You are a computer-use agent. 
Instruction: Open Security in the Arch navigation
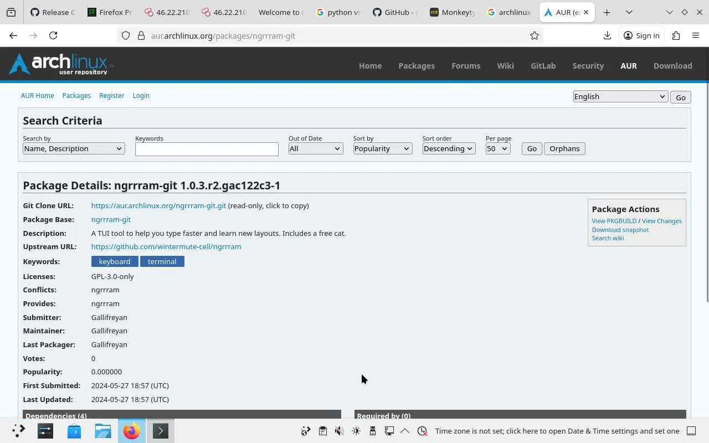pyautogui.click(x=588, y=65)
